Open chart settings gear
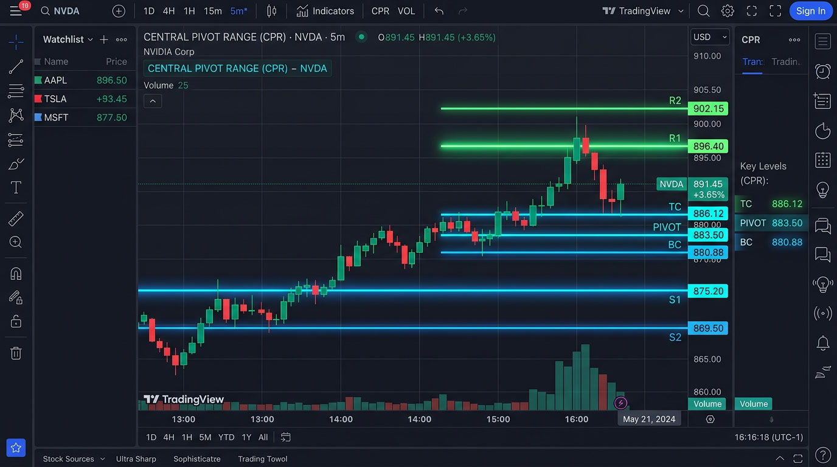 [728, 11]
